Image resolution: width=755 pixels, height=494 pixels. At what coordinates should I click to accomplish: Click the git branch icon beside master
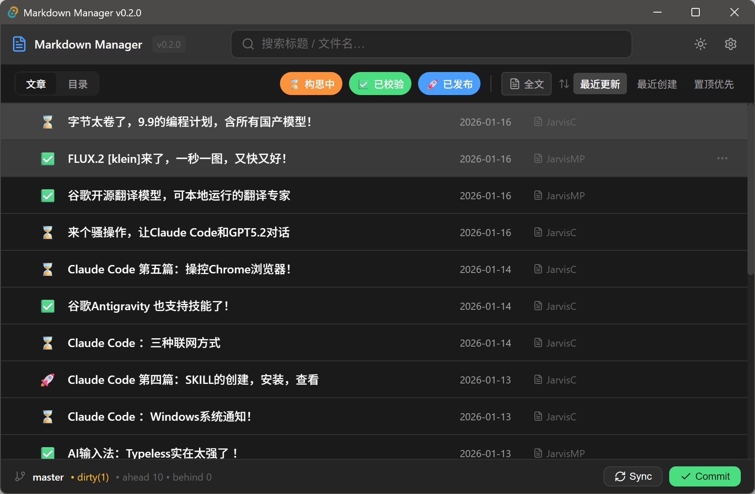point(20,476)
